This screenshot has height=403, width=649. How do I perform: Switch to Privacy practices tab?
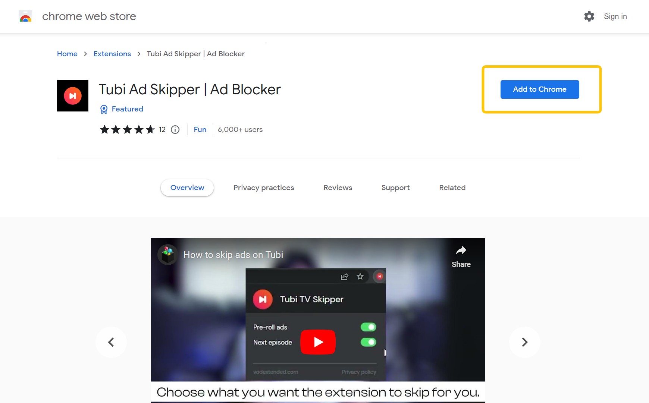[x=264, y=188]
